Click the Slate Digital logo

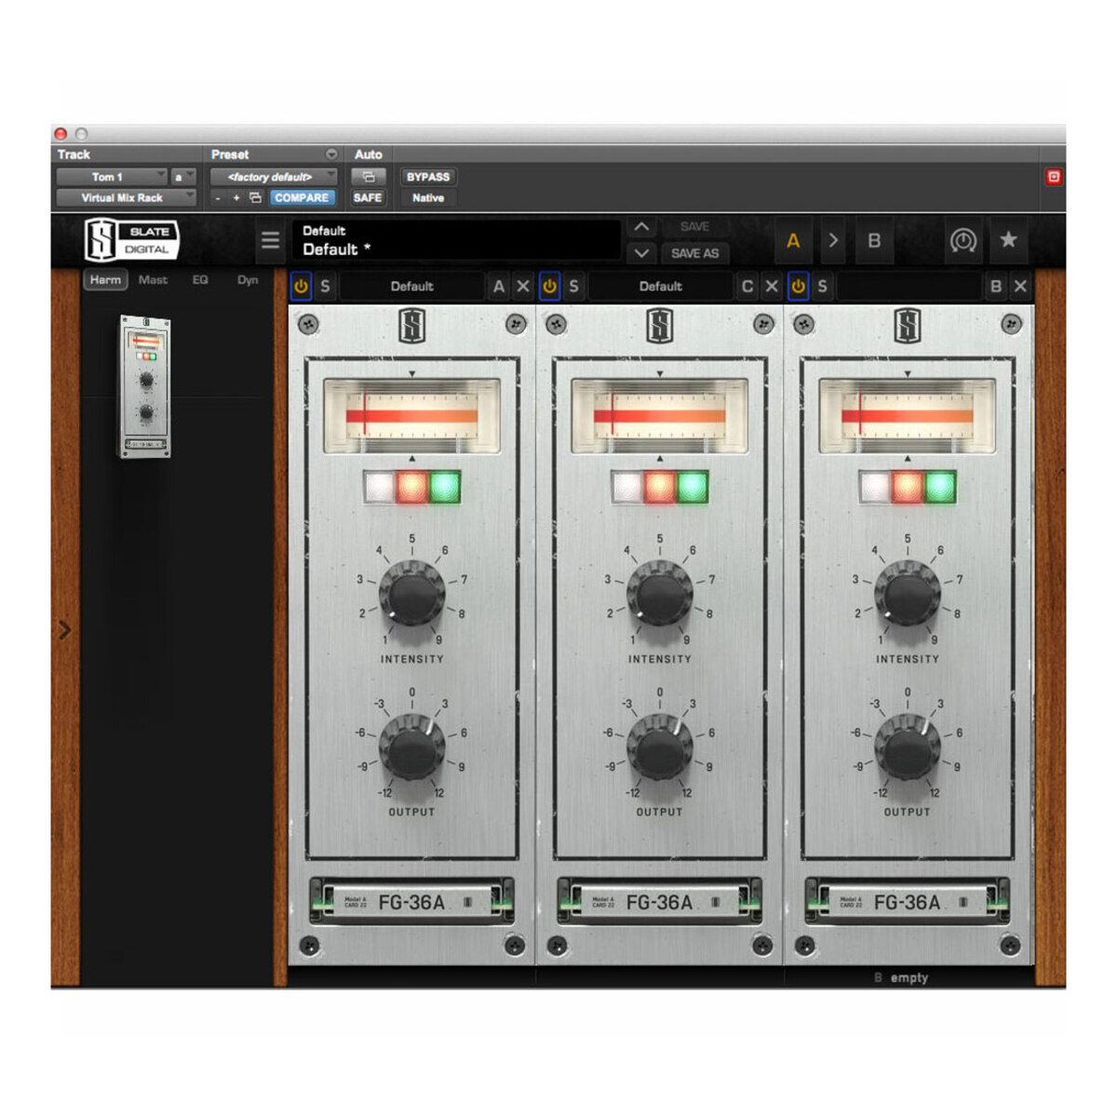(x=131, y=239)
